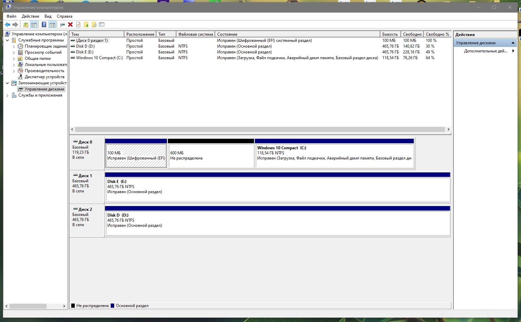Collapse the Служебные программы tree node
Screen dimensions: 521x322
[x=7, y=40]
